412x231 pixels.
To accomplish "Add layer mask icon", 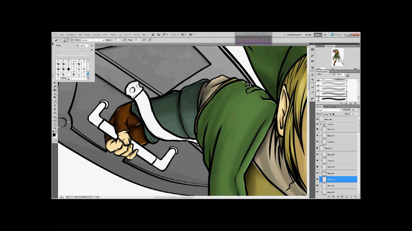I will click(338, 196).
